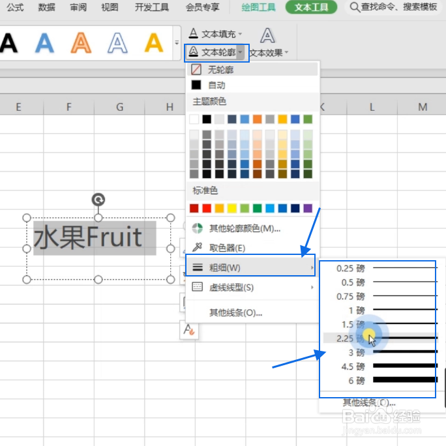Open the 会员专享 tab
Screen dimensions: 446x446
pos(203,7)
